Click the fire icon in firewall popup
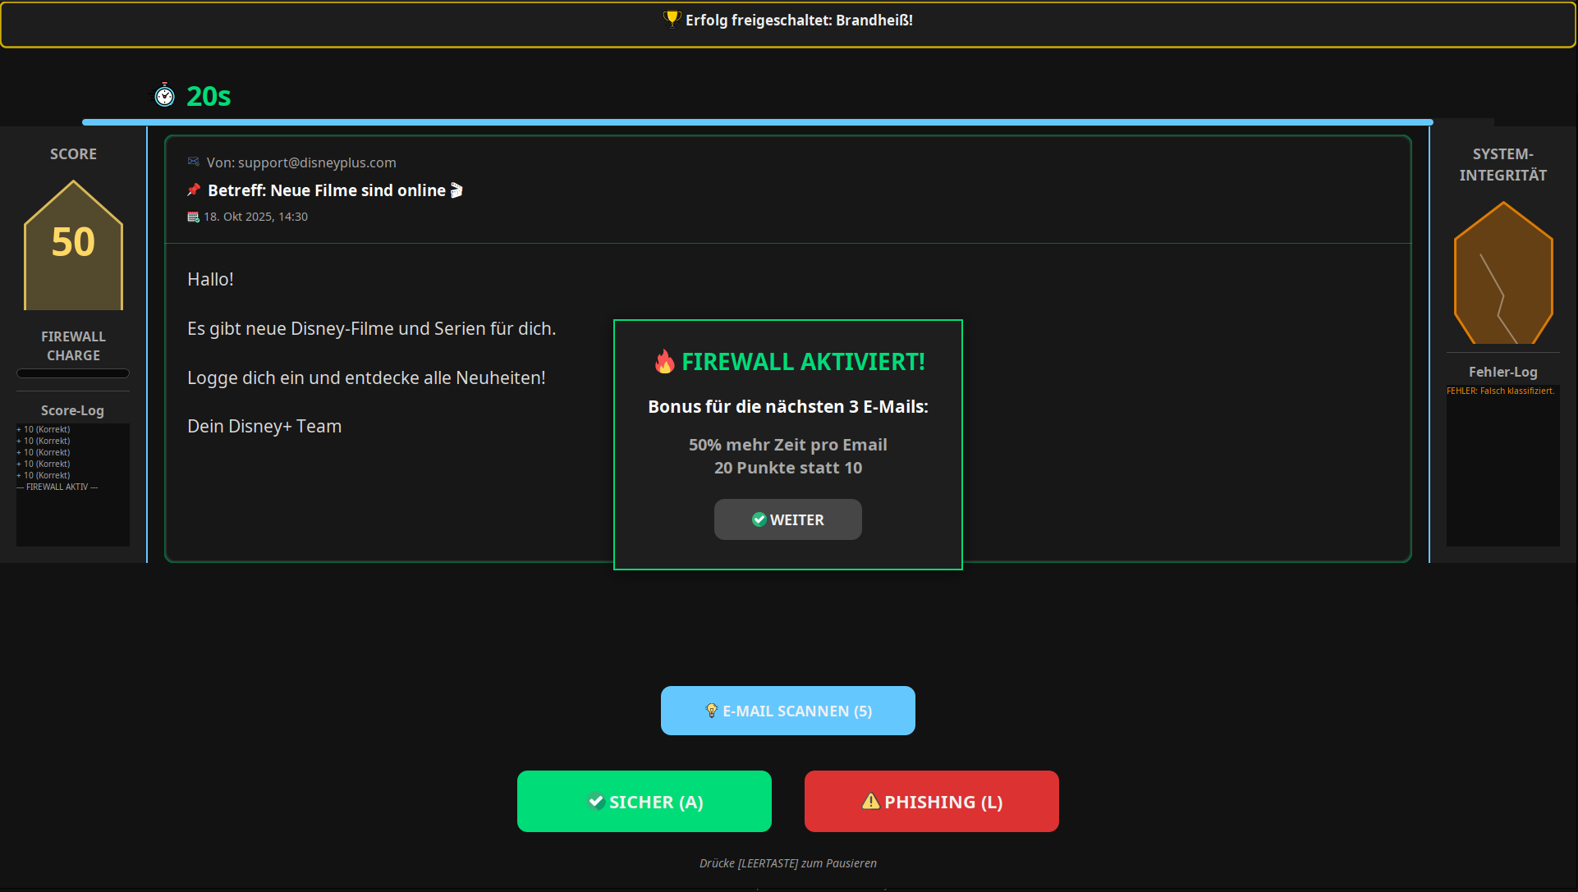The image size is (1578, 892). 664,361
